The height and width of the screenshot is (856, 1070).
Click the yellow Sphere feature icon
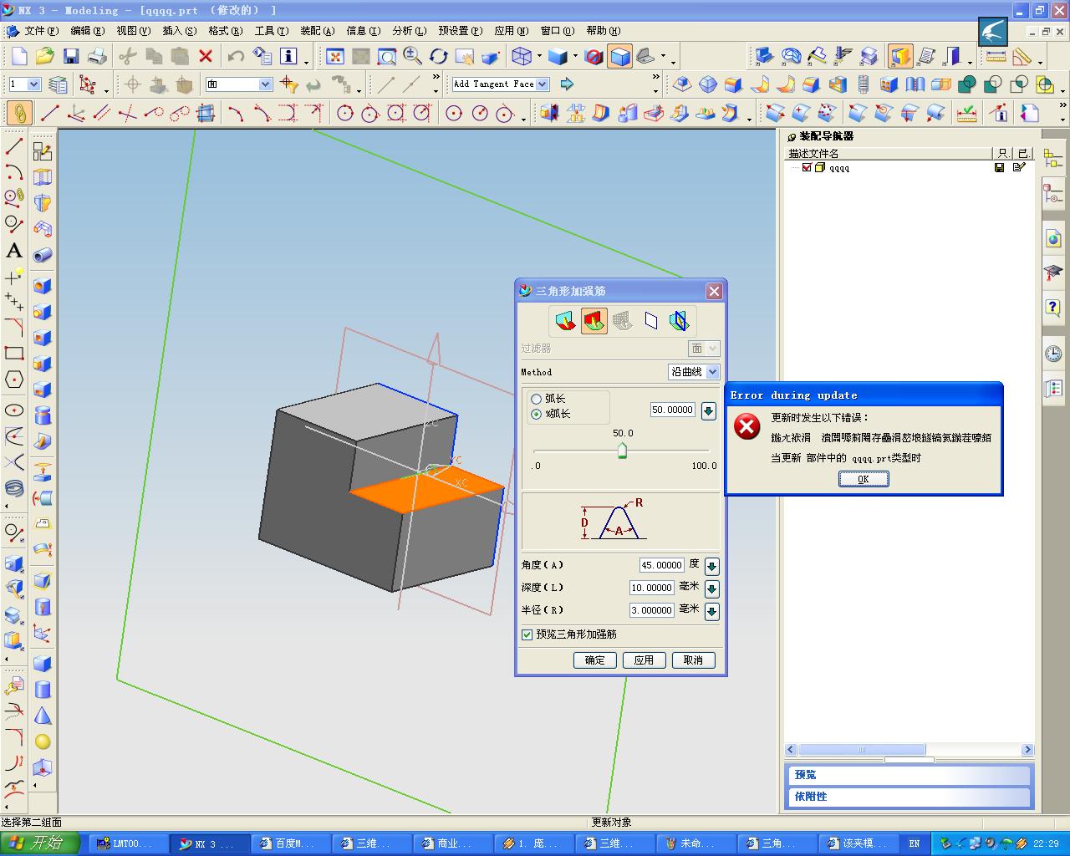click(x=43, y=741)
